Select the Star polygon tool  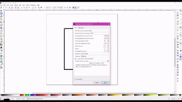click(x=1, y=33)
